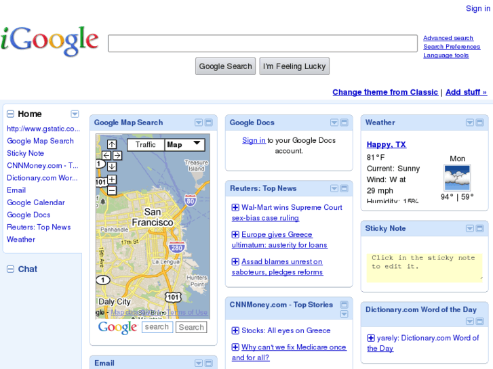Expand the Stocks: All eyes on Greece story
The image size is (493, 369).
[x=235, y=330]
